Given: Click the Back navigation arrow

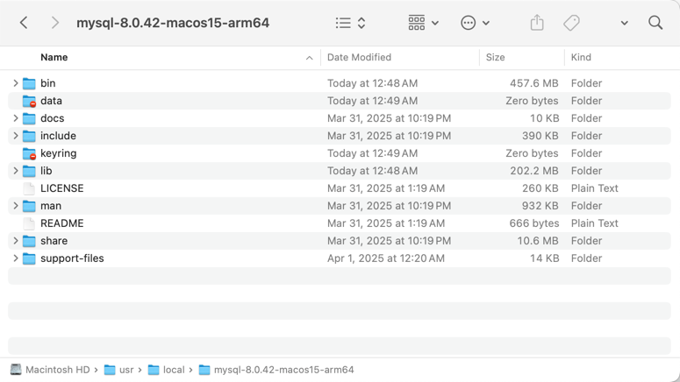Looking at the screenshot, I should (24, 23).
